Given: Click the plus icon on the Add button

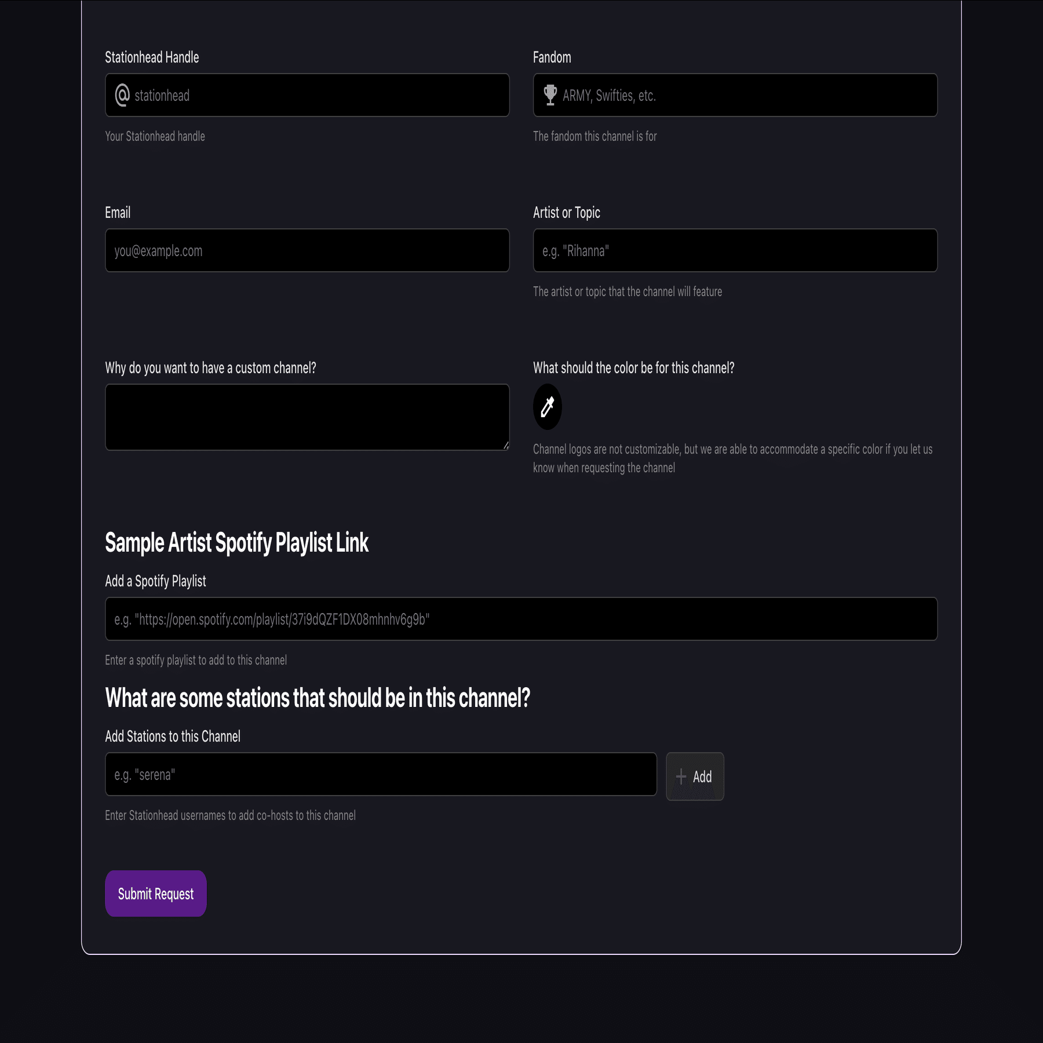Looking at the screenshot, I should (x=681, y=776).
